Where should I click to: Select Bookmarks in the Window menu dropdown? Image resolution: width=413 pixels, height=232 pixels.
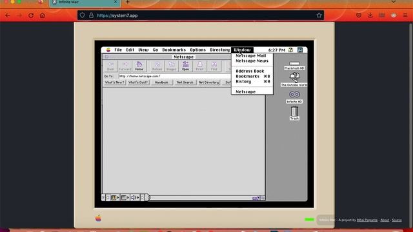(252, 76)
